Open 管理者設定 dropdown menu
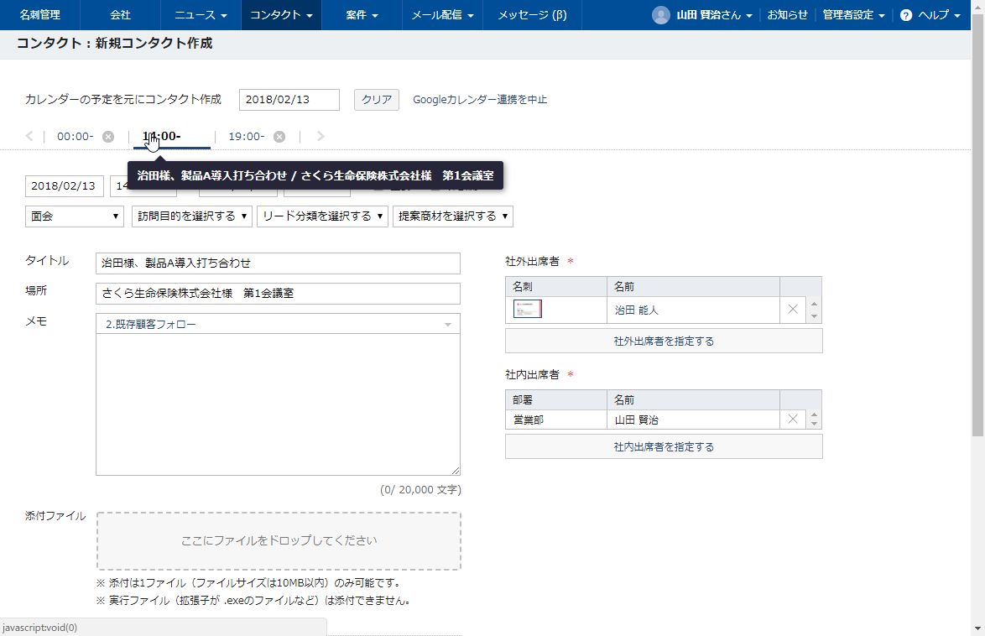This screenshot has height=636, width=985. (854, 15)
